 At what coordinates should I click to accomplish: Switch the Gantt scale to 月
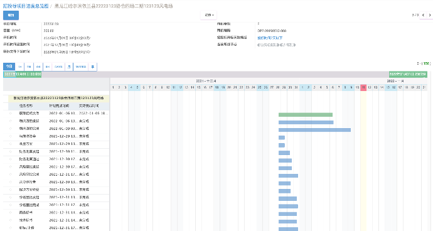69,67
